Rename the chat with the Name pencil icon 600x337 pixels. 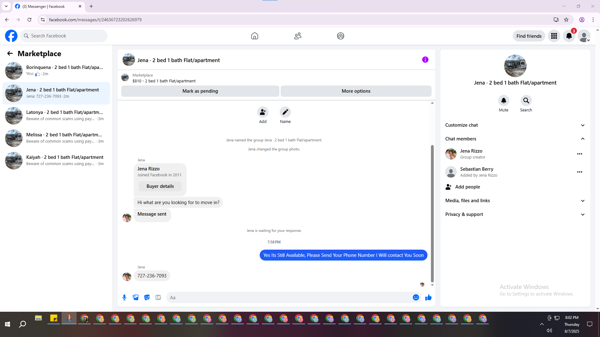[x=285, y=112]
